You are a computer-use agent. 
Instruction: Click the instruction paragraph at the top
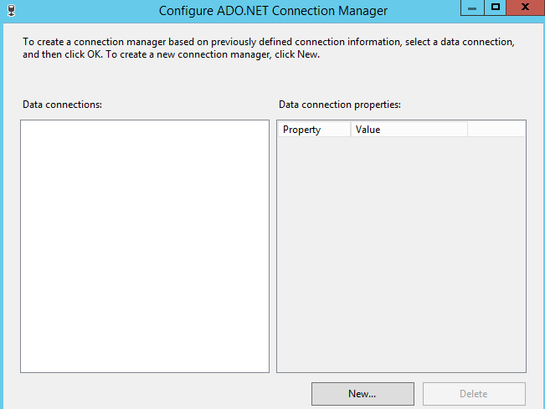(x=268, y=48)
